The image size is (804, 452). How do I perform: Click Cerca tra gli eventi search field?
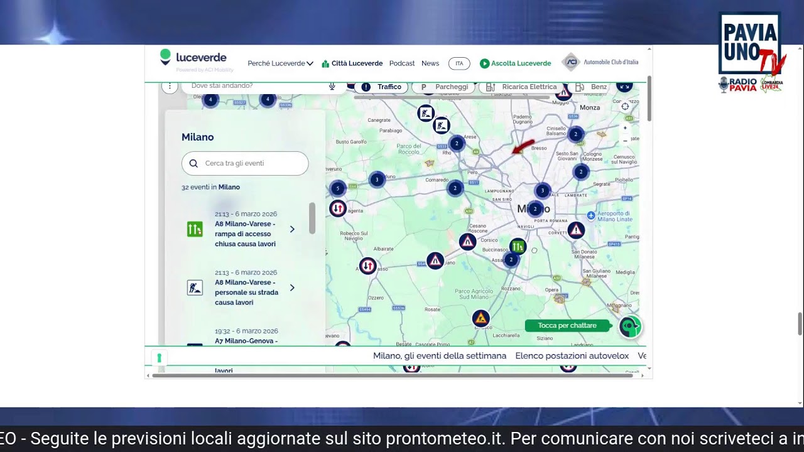245,163
